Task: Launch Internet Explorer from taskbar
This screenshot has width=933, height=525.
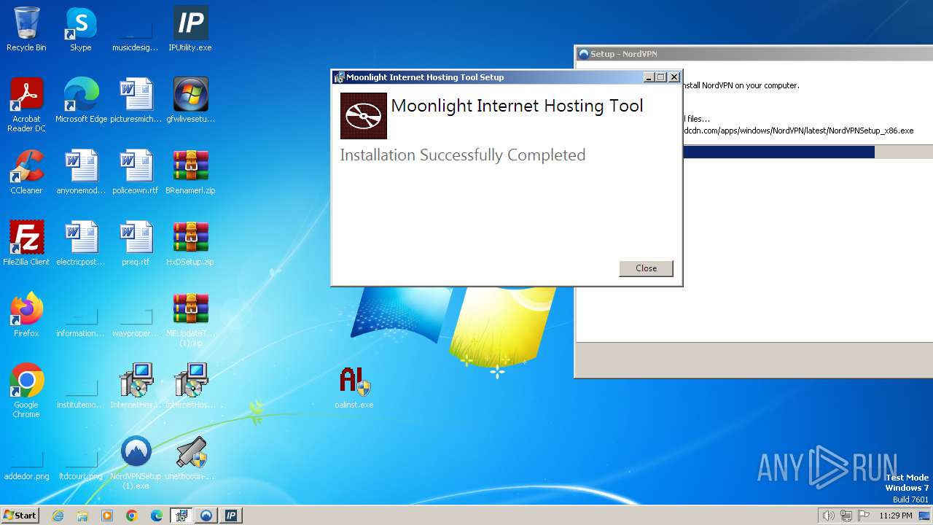Action: (x=58, y=516)
